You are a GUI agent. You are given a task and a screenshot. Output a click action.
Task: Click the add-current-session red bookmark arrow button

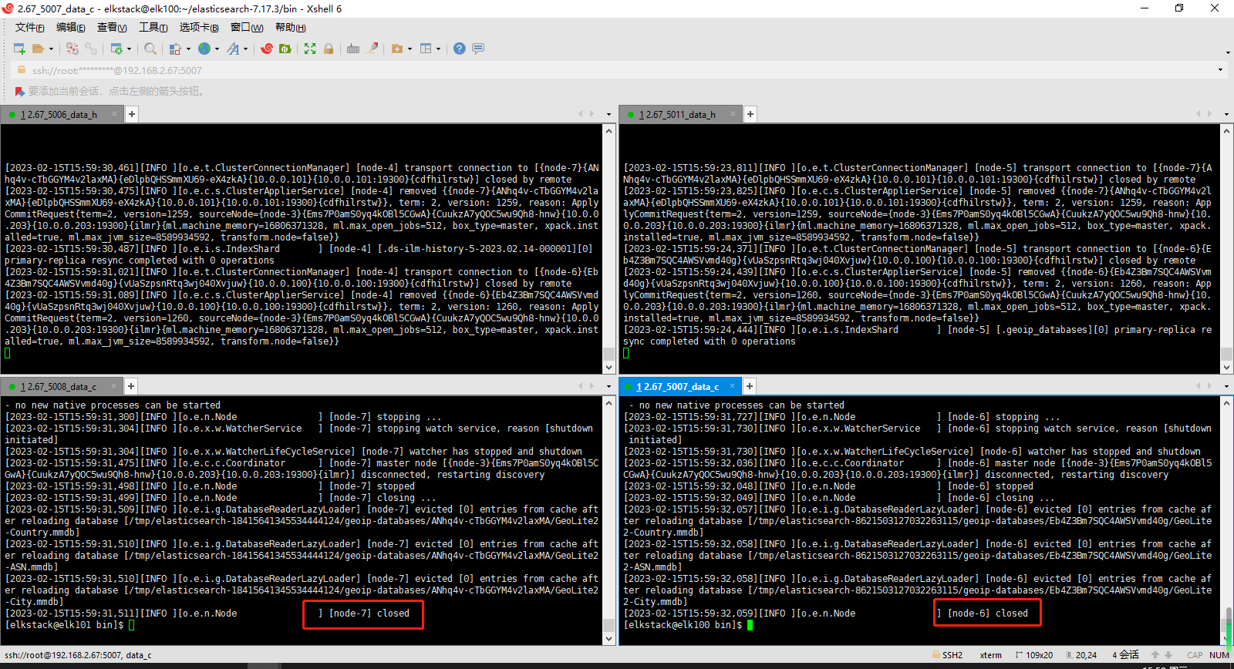20,92
